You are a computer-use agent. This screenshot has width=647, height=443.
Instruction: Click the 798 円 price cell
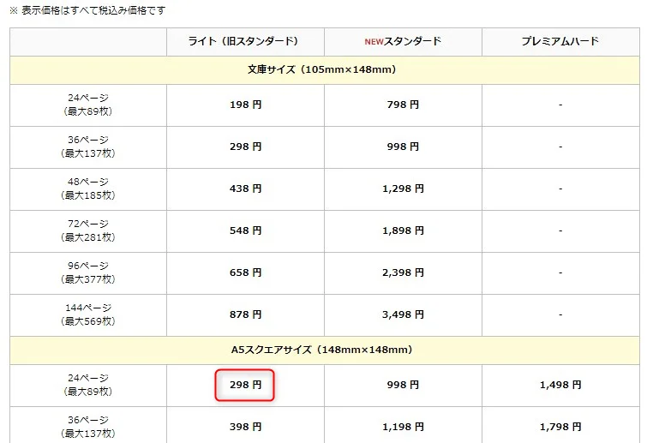[403, 105]
